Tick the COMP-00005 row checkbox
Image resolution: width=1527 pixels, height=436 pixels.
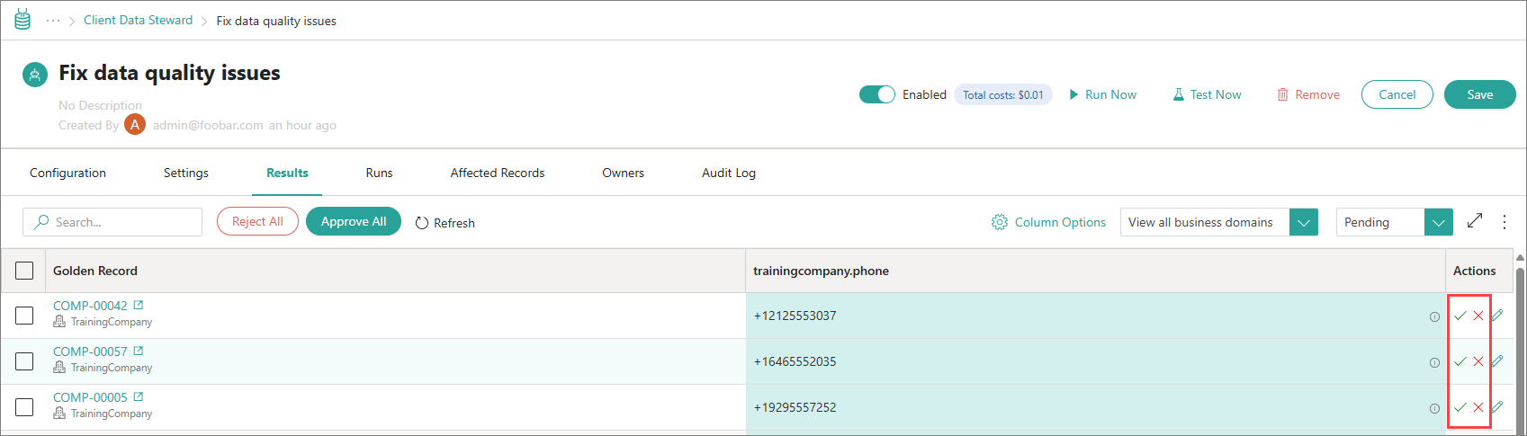pyautogui.click(x=24, y=407)
